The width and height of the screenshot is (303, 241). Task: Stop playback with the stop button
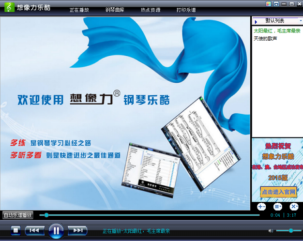[x=15, y=230]
